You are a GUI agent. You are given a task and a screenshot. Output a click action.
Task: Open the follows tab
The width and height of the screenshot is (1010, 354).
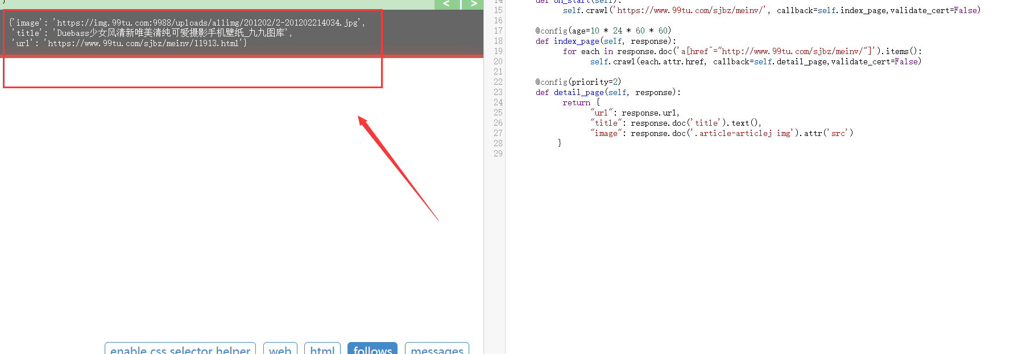coord(372,348)
